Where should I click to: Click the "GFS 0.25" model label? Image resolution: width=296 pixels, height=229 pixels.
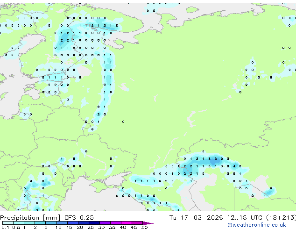79,218
